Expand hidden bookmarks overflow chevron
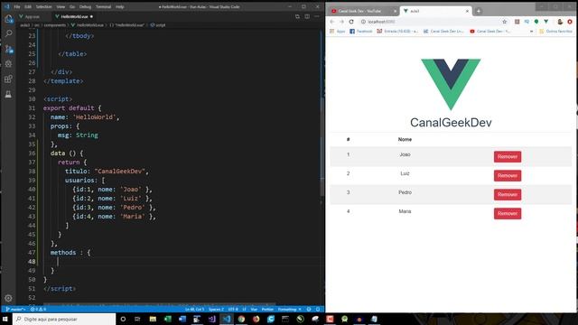The image size is (578, 325). pyautogui.click(x=531, y=32)
